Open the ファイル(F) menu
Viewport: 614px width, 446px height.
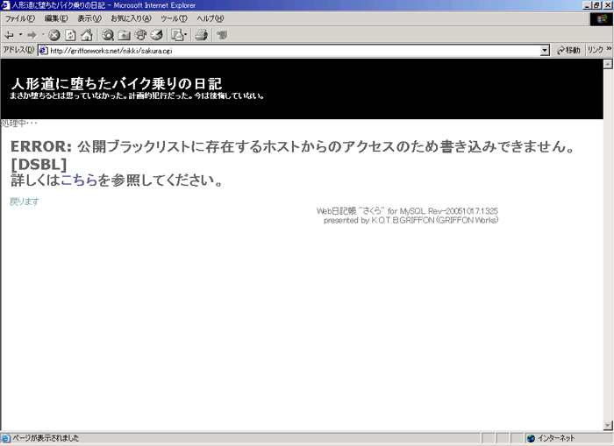[x=20, y=18]
